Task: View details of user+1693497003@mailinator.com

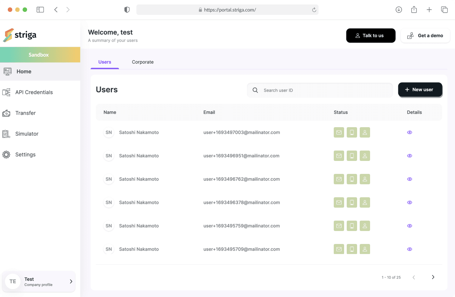Action: point(409,132)
